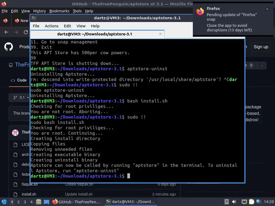This screenshot has height=206, width=275.
Task: Select the New tab in Firefox
Action: point(21,21)
